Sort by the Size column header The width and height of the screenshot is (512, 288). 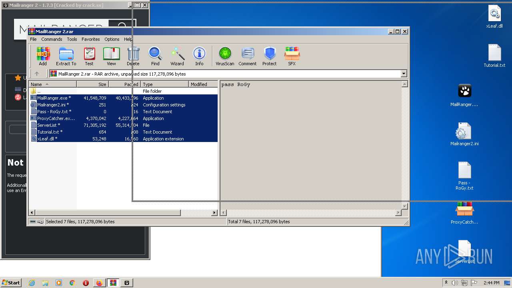click(x=92, y=84)
